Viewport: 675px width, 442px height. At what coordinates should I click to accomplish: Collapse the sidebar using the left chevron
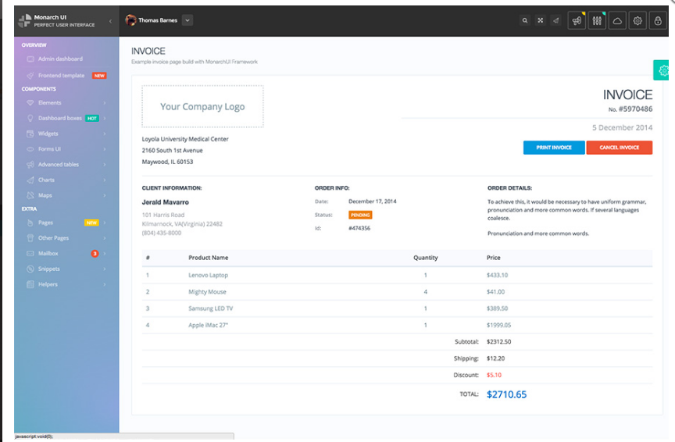(110, 21)
